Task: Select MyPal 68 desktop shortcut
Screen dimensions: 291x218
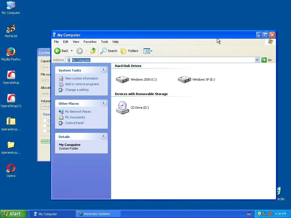Action: tap(11, 31)
